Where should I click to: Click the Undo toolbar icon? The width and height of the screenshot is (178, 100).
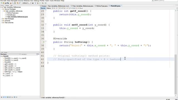(x=18, y=3)
